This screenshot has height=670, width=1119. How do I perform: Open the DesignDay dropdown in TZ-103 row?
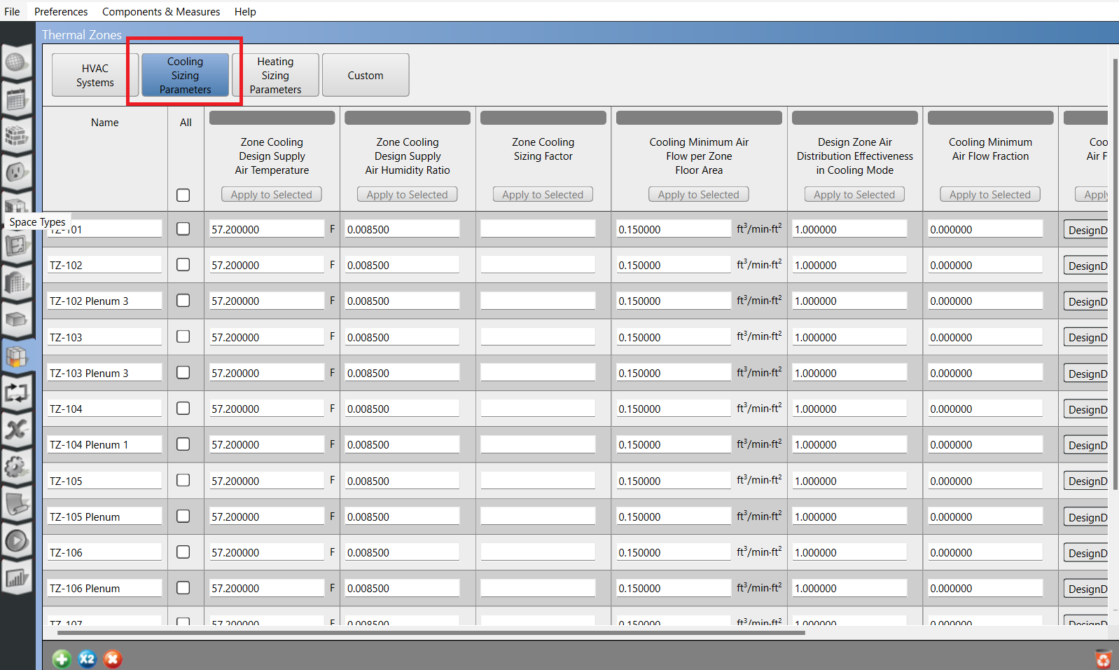click(x=1086, y=337)
